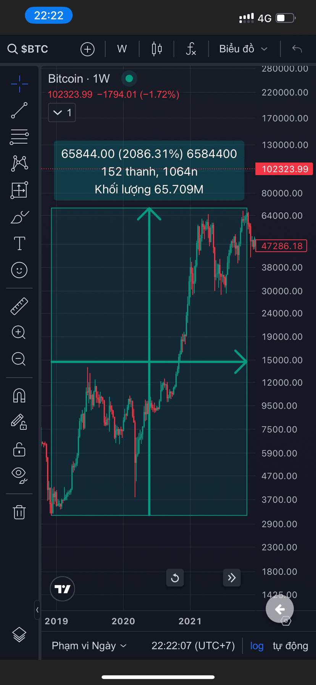This screenshot has height=685, width=316.
Task: Select the crosshair cursor tool
Action: point(19,84)
